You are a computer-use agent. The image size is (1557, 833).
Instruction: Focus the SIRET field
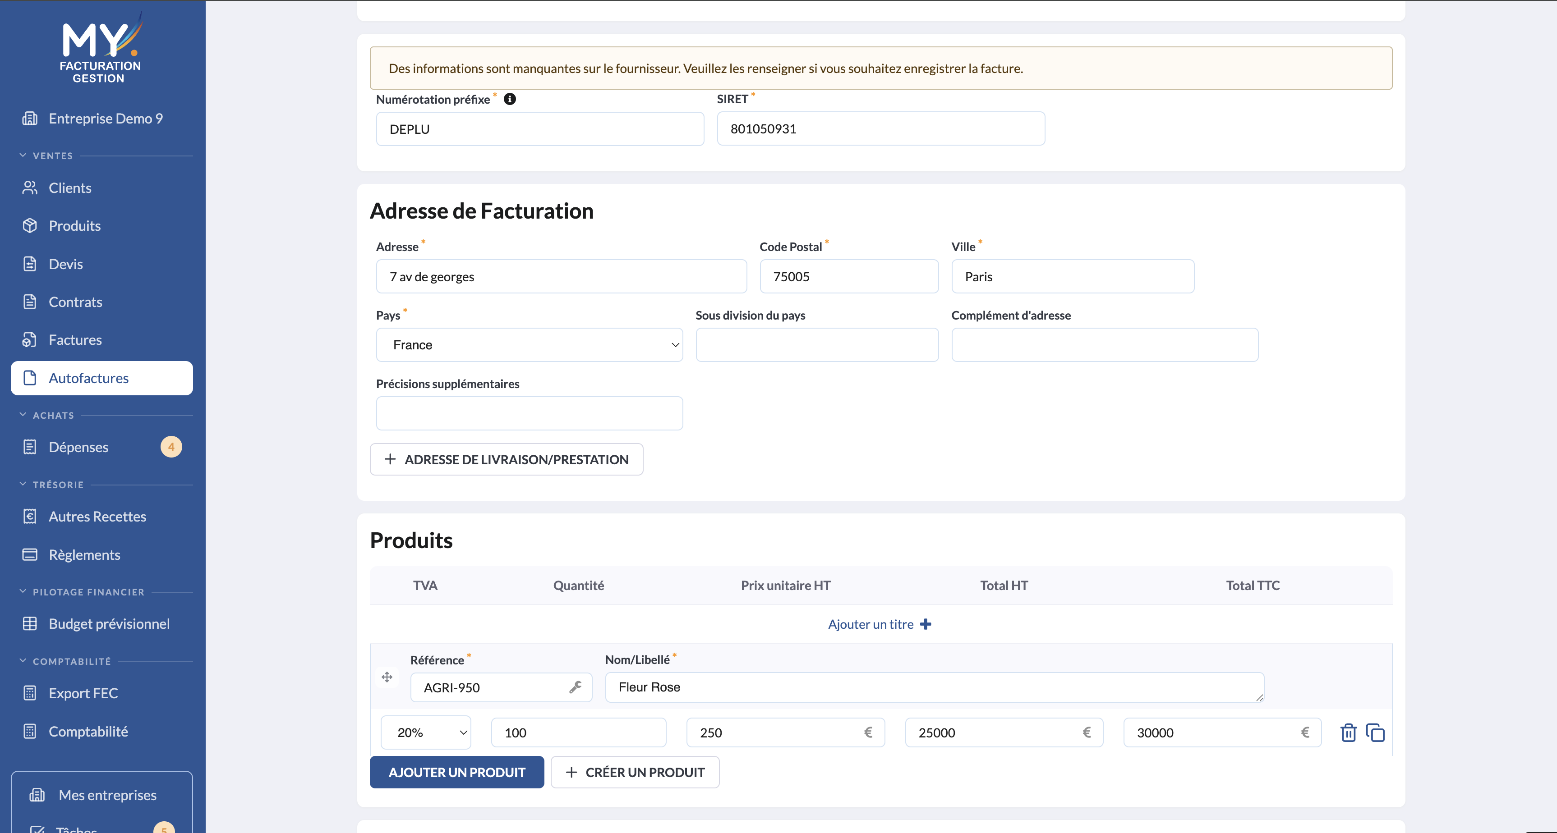pos(880,128)
